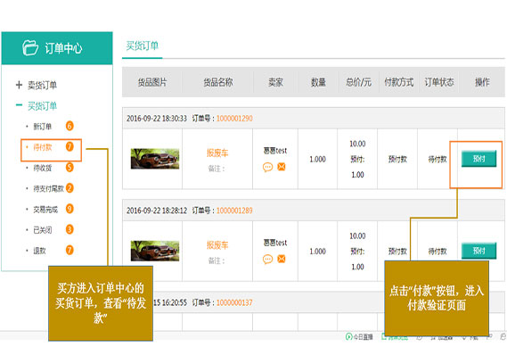Click the count badge next to 退款
The height and width of the screenshot is (355, 507).
coord(70,250)
